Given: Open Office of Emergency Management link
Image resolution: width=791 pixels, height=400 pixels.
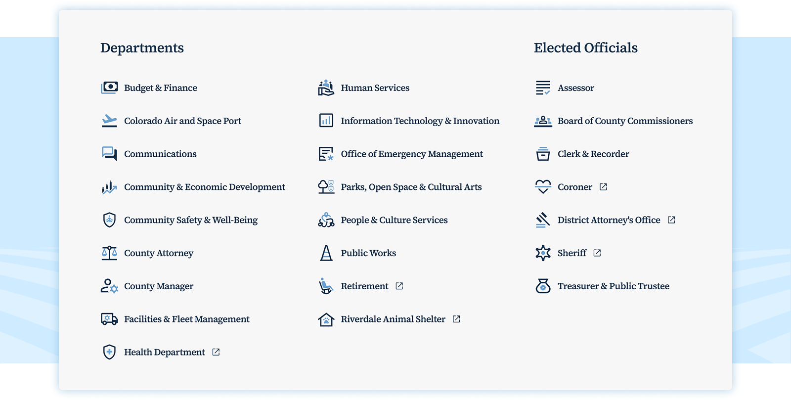Looking at the screenshot, I should [x=412, y=154].
